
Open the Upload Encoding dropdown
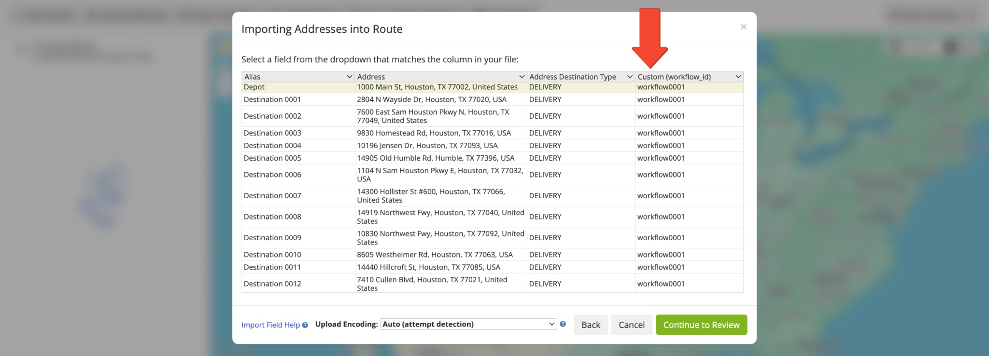pos(468,324)
